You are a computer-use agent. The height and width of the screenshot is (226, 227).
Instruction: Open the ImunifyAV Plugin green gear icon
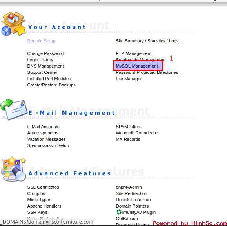click(119, 212)
